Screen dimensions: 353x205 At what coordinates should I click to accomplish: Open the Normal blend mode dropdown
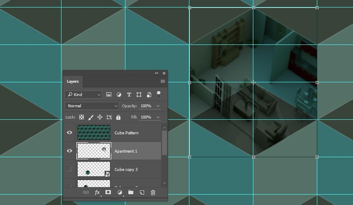[92, 106]
